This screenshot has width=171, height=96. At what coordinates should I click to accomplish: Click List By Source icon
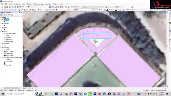(x=4, y=15)
